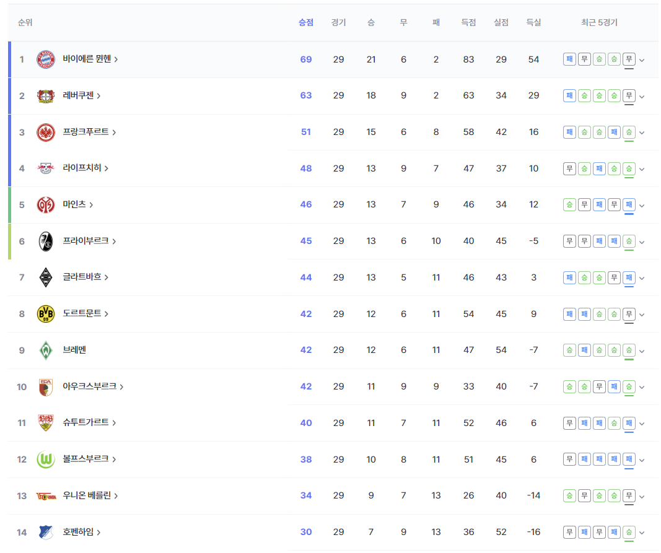Open the 도르트문트 team page

tap(85, 313)
